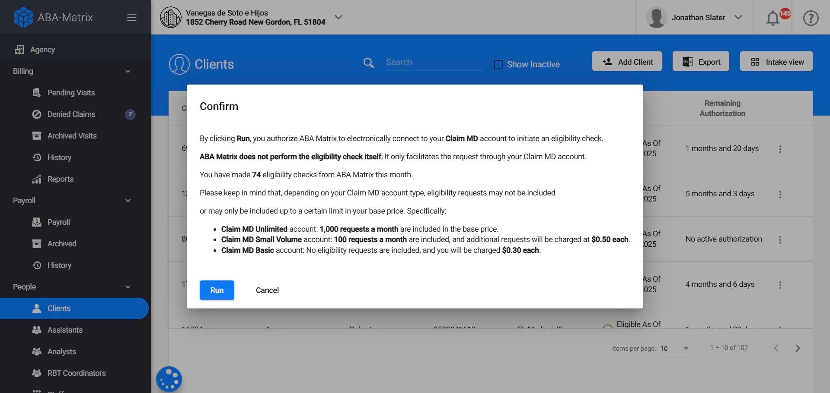Click the Denied Claims count badge 7
The height and width of the screenshot is (393, 830).
click(130, 114)
